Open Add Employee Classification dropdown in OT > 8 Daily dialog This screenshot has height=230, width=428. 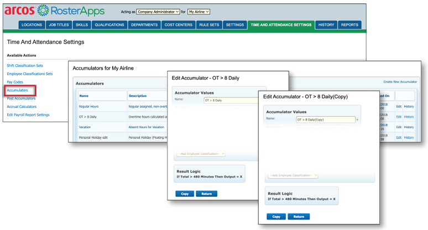pyautogui.click(x=201, y=154)
